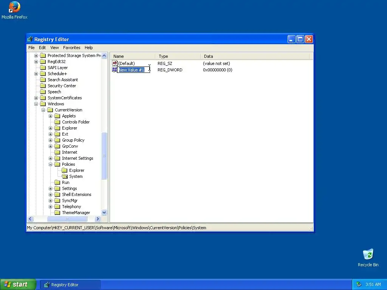Click the Speech folder icon

[x=43, y=92]
